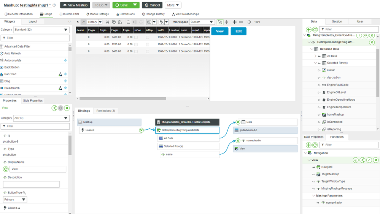Open the Permissions tab
This screenshot has width=380, height=214.
tap(125, 14)
